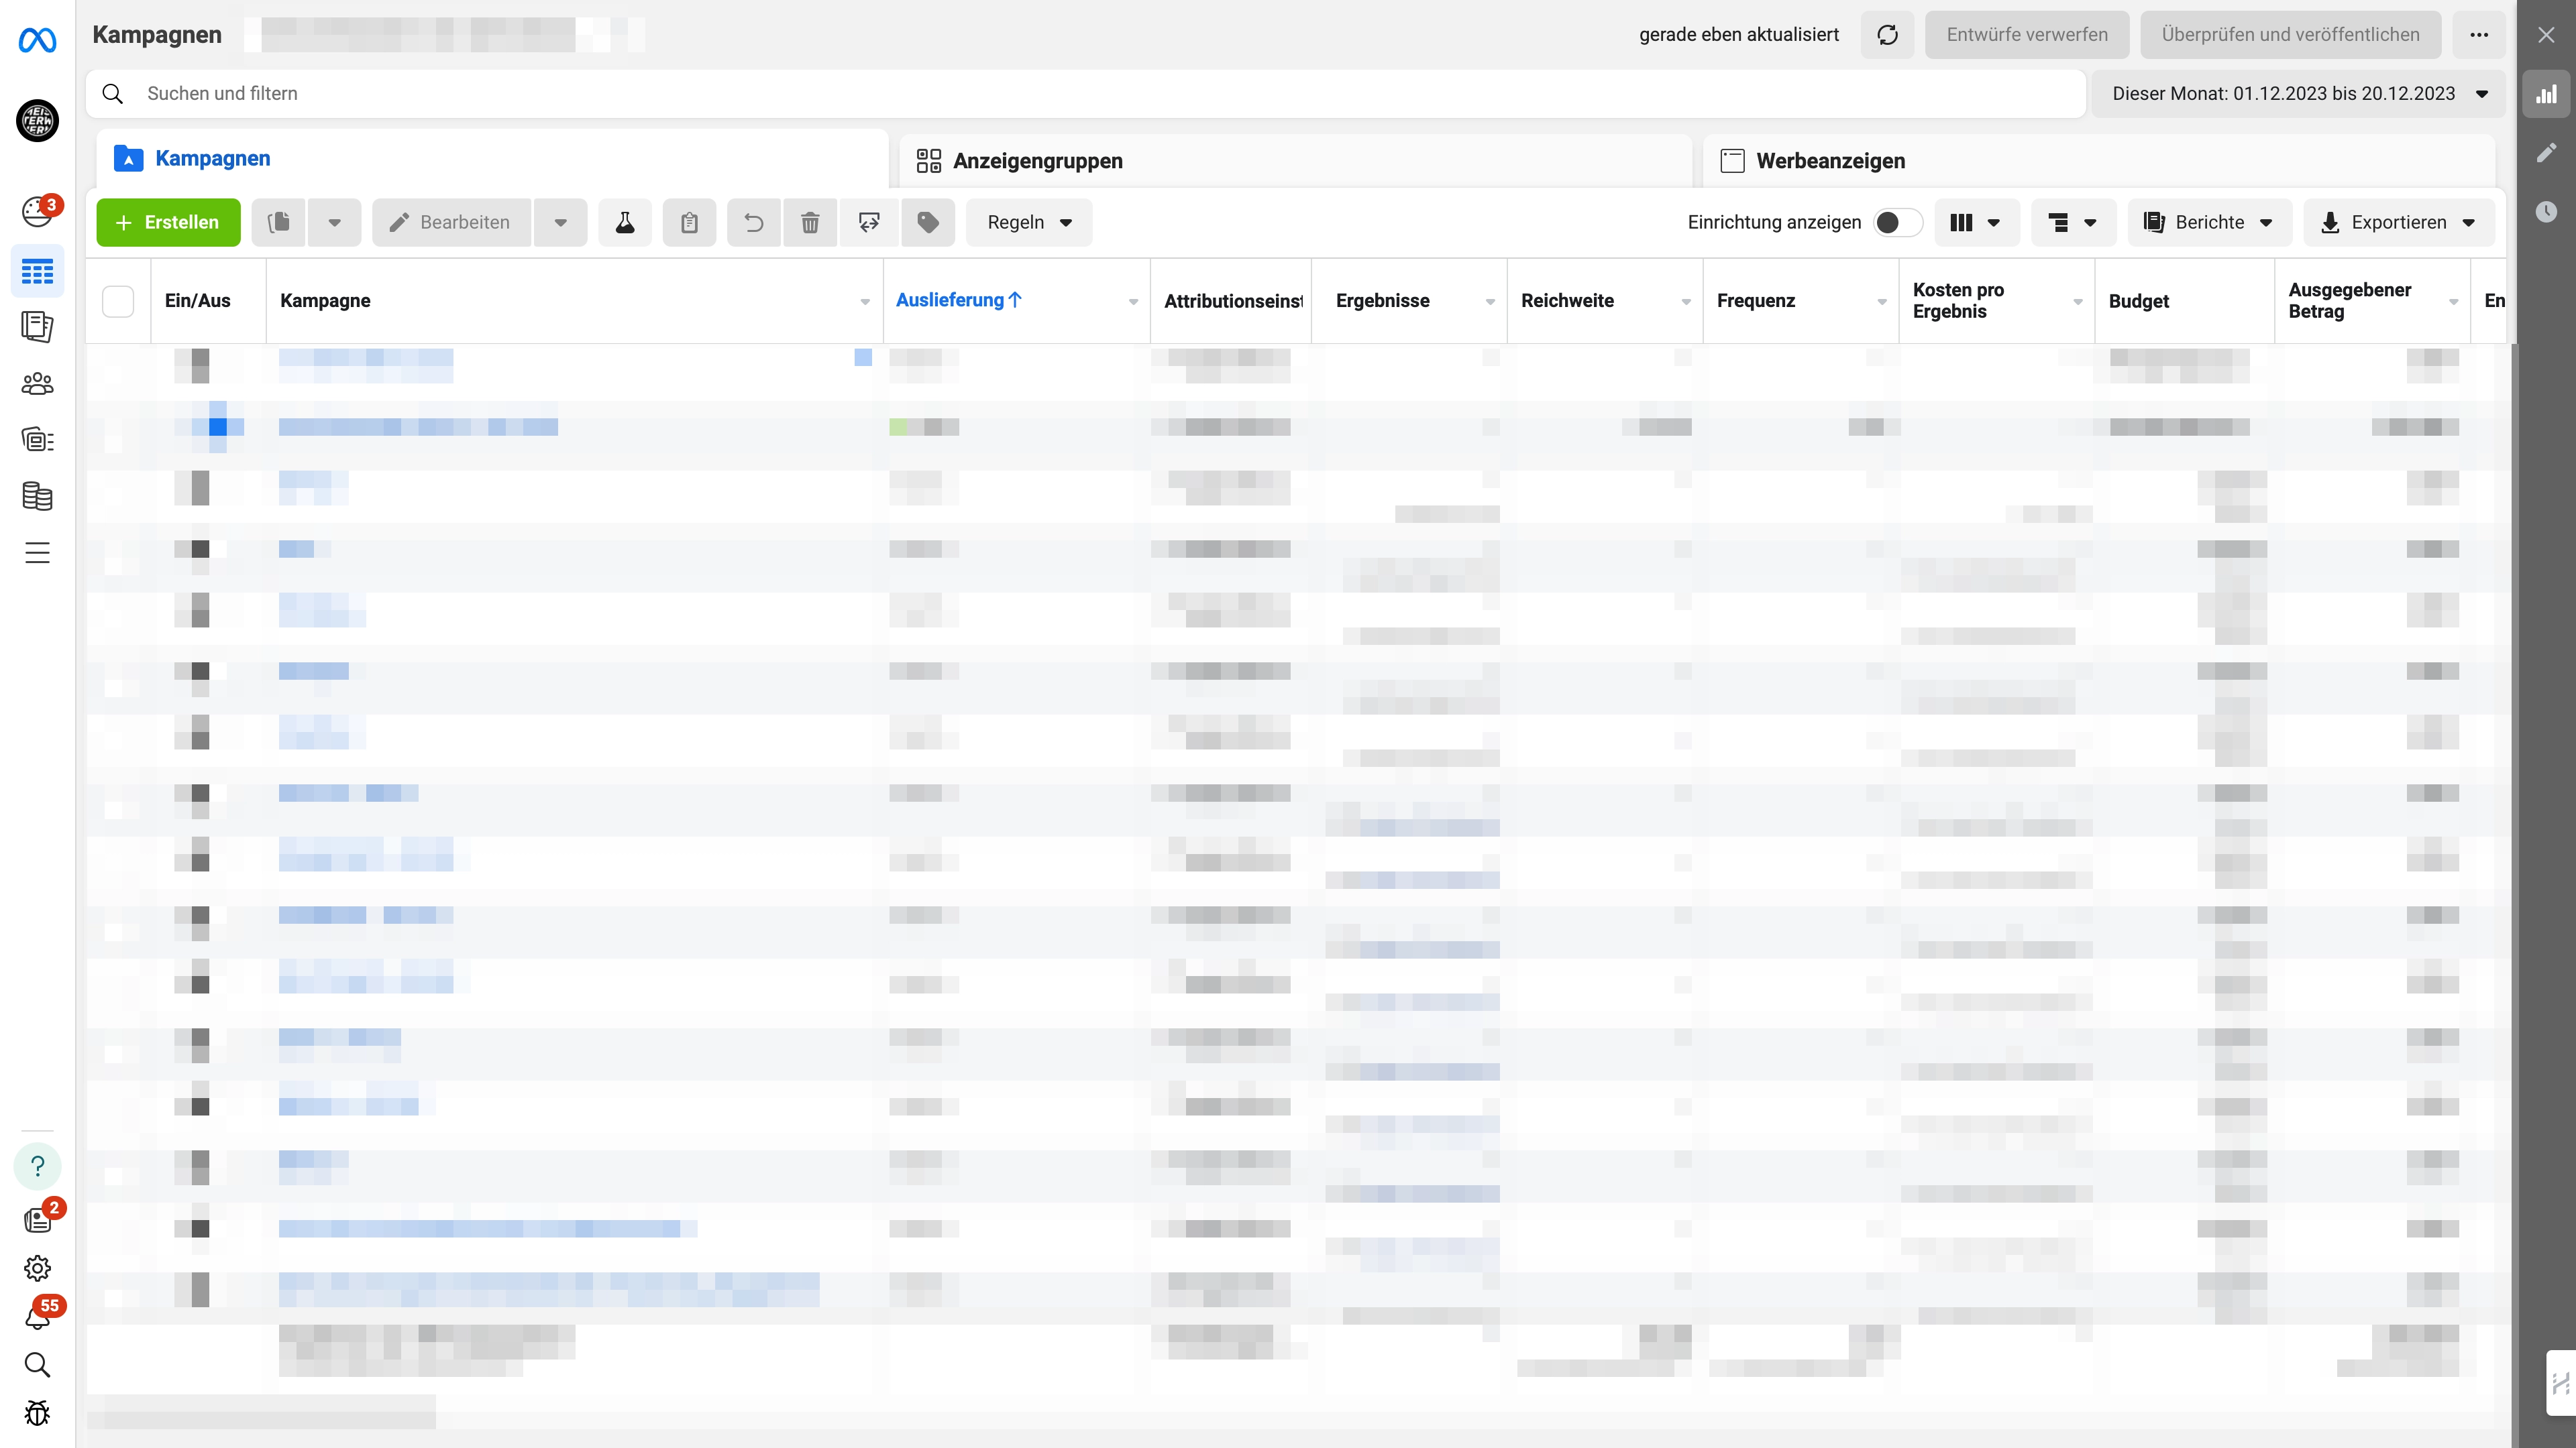Expand the Bearbeiten dropdown arrow
The image size is (2576, 1448).
(x=561, y=222)
